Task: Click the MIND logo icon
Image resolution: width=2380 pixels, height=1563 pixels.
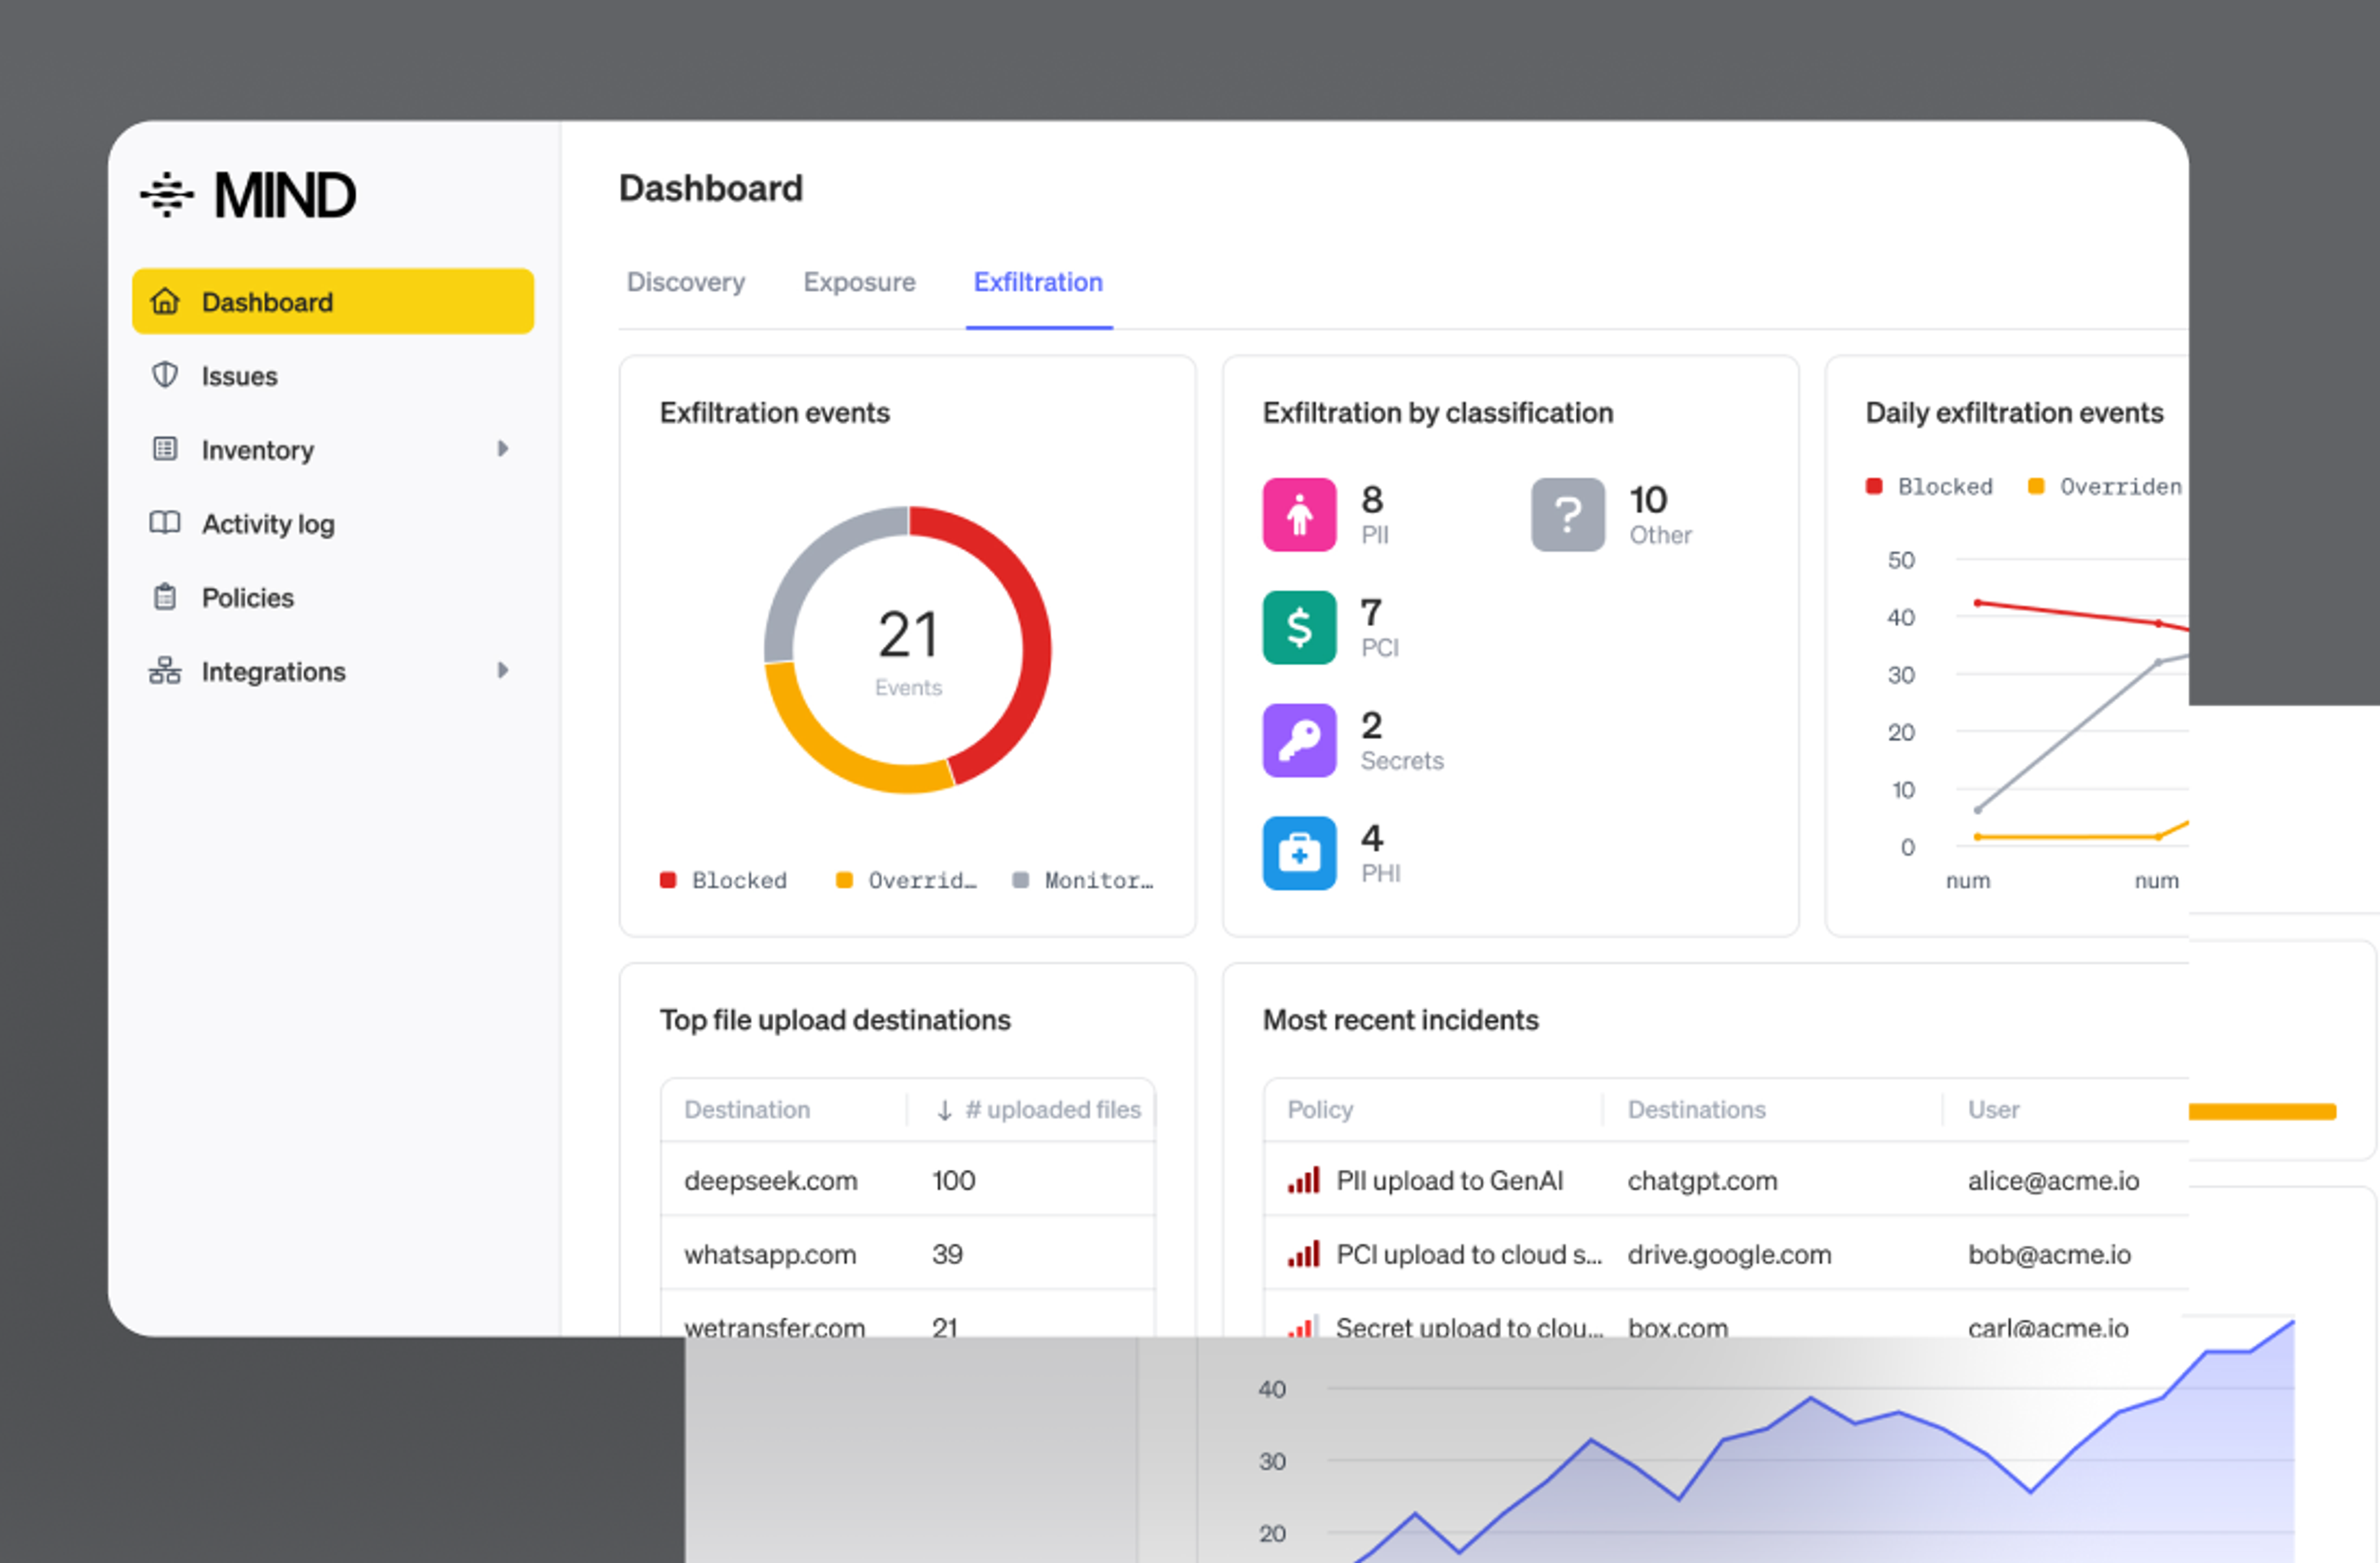Action: (167, 194)
